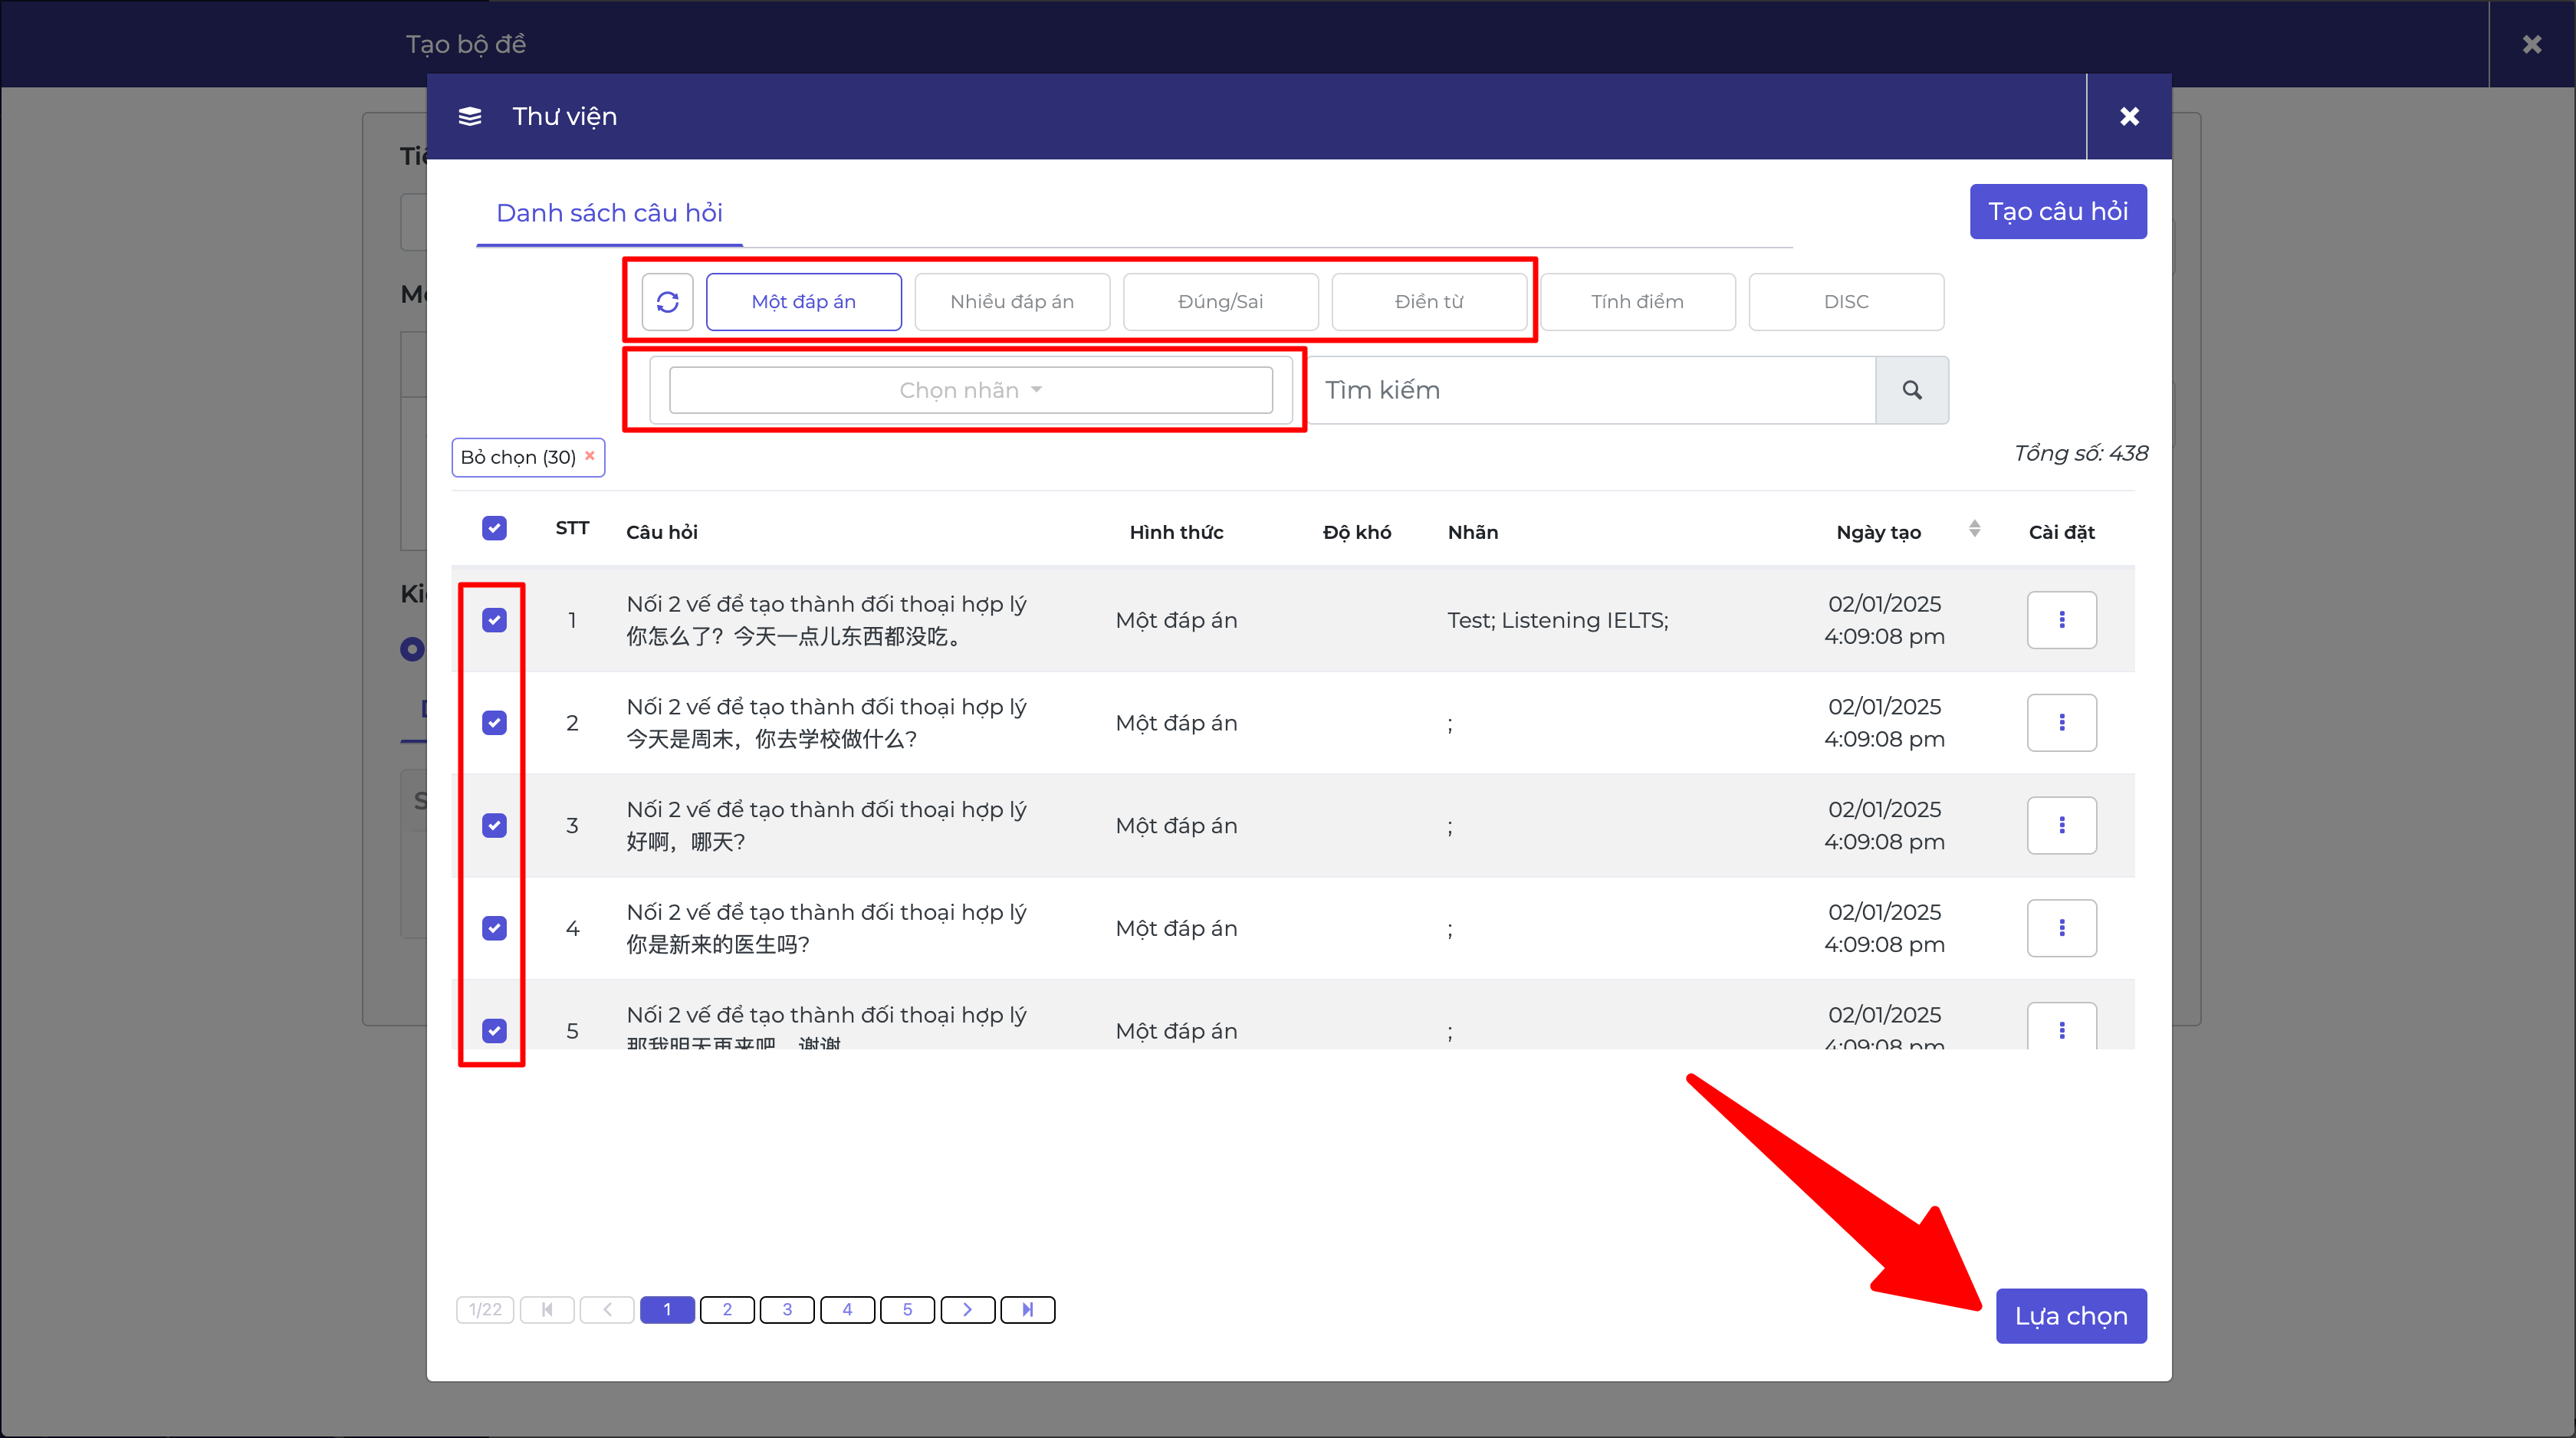Close the Thư viện dialog
The image size is (2576, 1438).
[x=2129, y=116]
